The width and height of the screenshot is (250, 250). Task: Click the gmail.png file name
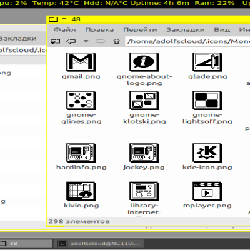tap(81, 76)
